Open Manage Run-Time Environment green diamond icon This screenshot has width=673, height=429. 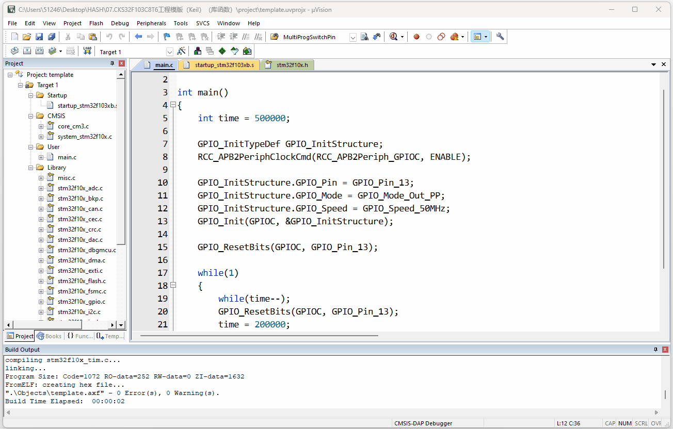222,51
